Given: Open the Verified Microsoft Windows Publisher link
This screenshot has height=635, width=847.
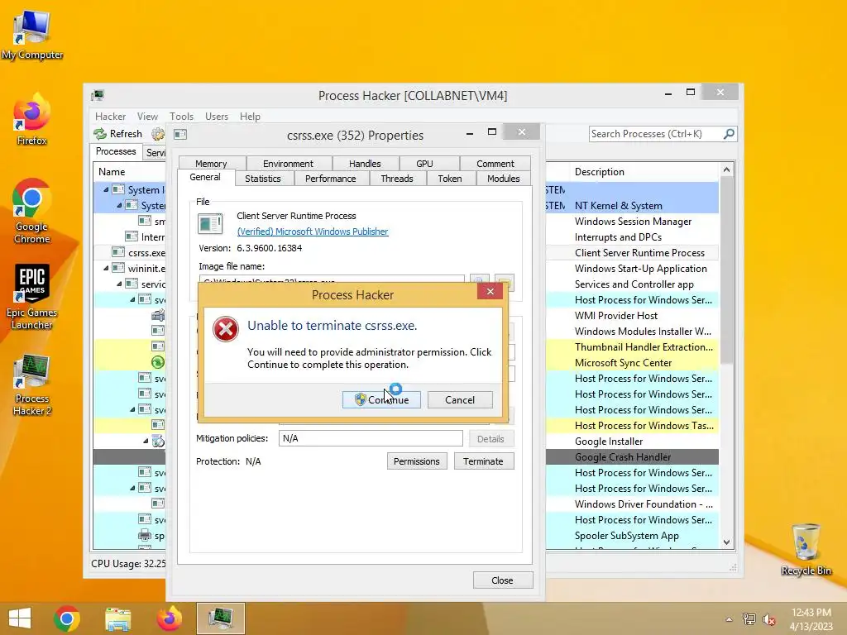Looking at the screenshot, I should click(312, 232).
